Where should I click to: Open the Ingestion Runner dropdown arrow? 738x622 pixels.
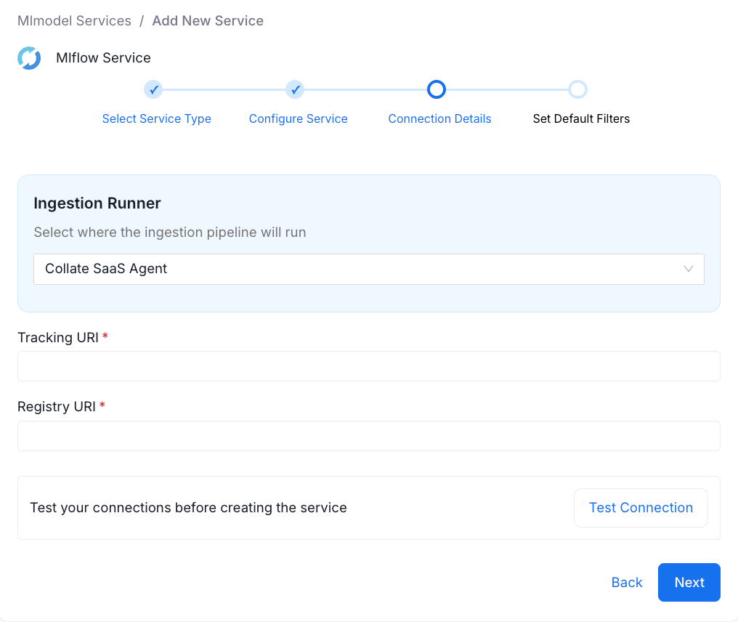688,269
